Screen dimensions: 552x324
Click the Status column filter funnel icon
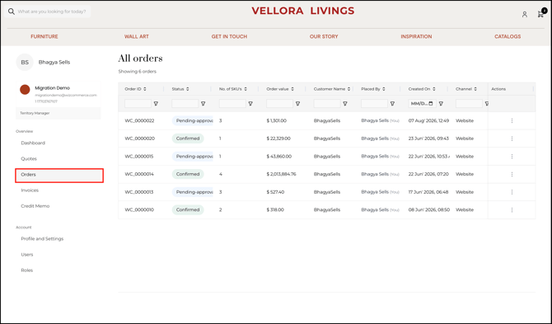pyautogui.click(x=203, y=104)
